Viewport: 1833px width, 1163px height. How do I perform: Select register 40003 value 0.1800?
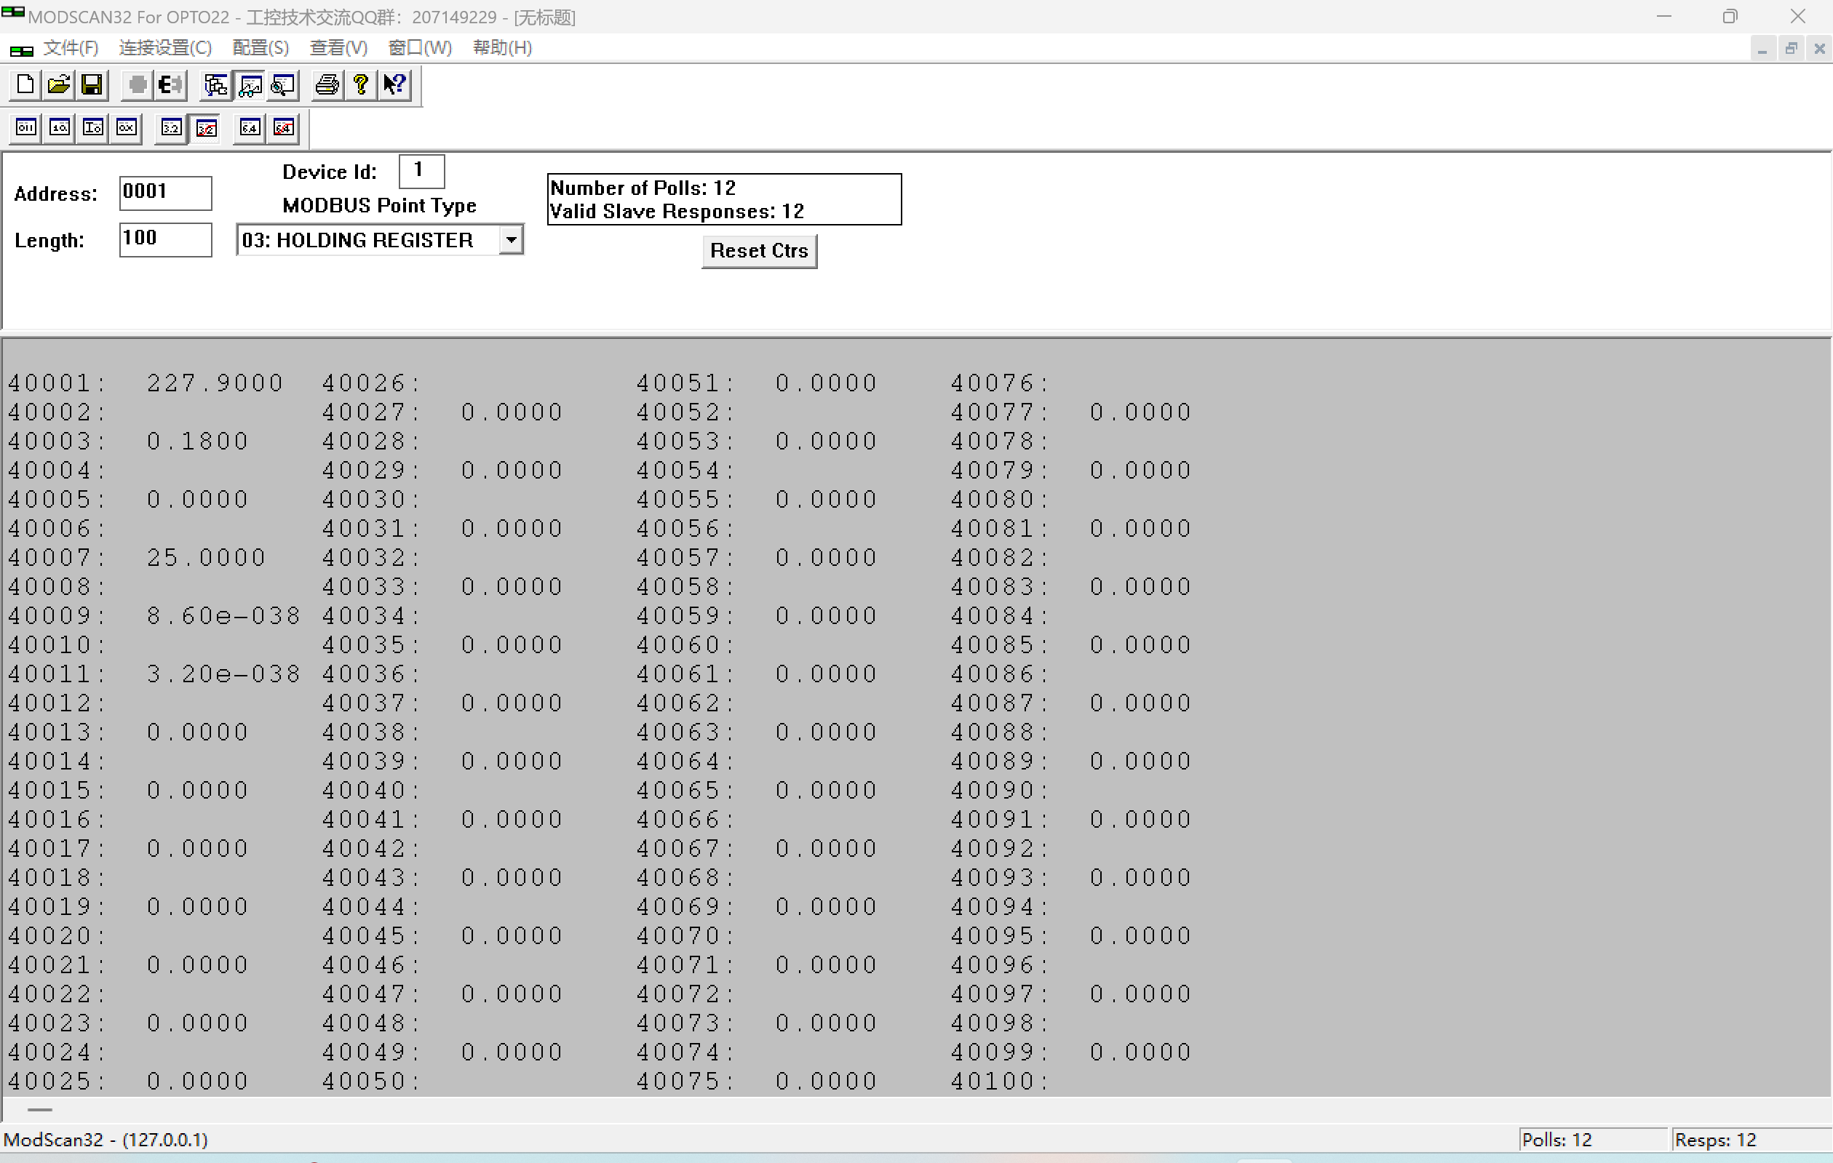click(198, 441)
